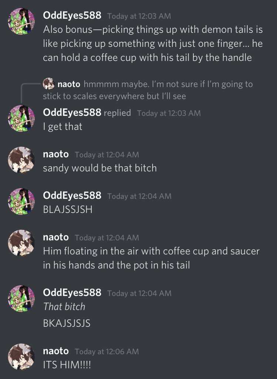The image size is (277, 379).
Task: Open naoto username above the 'ITS HIM!!!!' message
Action: pyautogui.click(x=56, y=351)
